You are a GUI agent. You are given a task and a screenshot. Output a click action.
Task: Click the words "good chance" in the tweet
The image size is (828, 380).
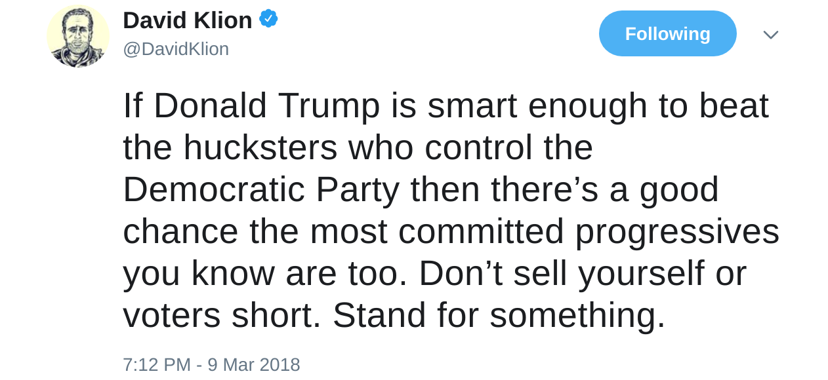(678, 189)
